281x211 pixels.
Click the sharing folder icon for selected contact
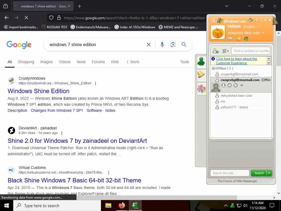[235, 85]
